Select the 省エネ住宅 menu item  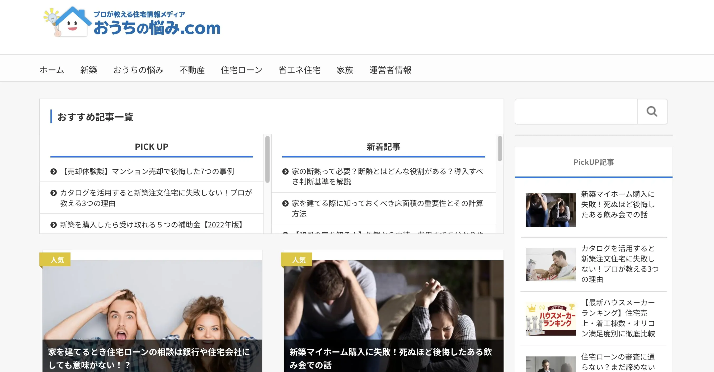300,70
